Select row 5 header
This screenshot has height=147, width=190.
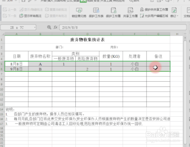[x=2, y=64]
